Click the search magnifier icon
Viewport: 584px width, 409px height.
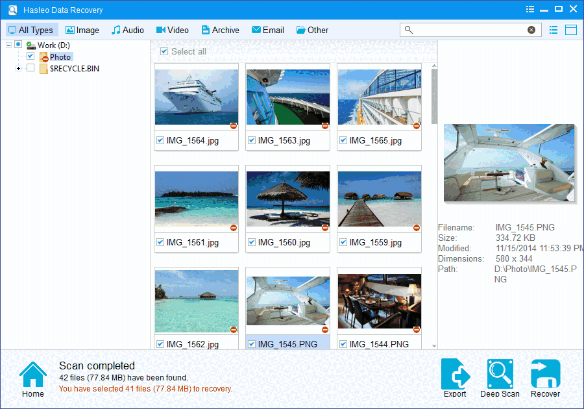(x=408, y=29)
